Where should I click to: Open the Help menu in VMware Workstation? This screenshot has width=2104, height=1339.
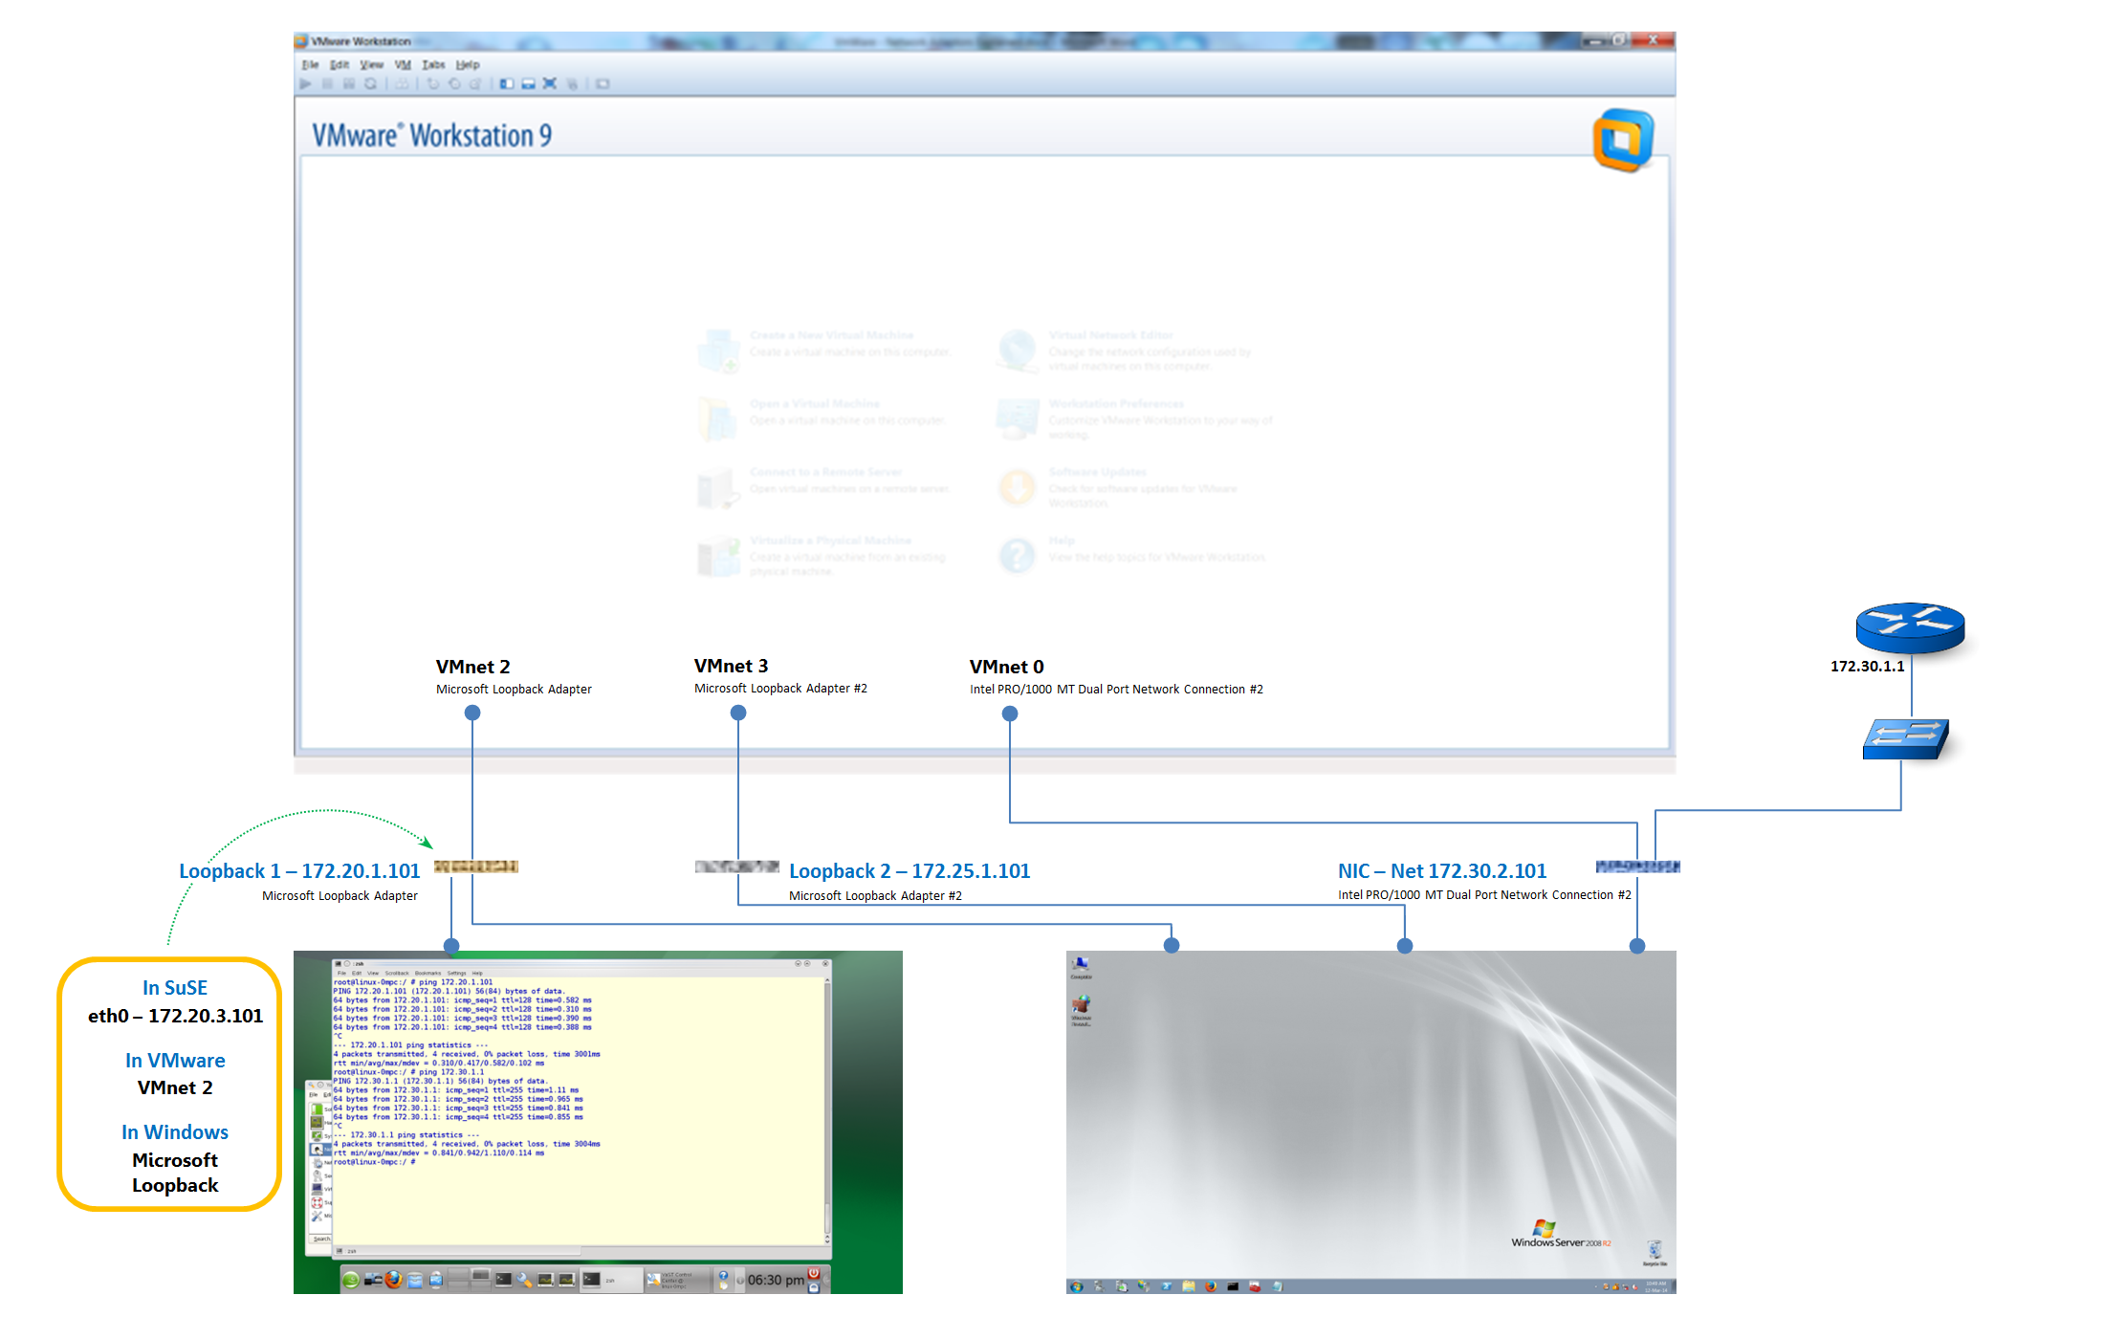[468, 65]
